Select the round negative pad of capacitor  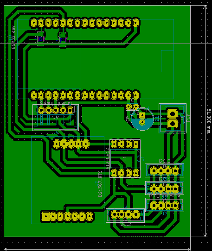coord(142,122)
